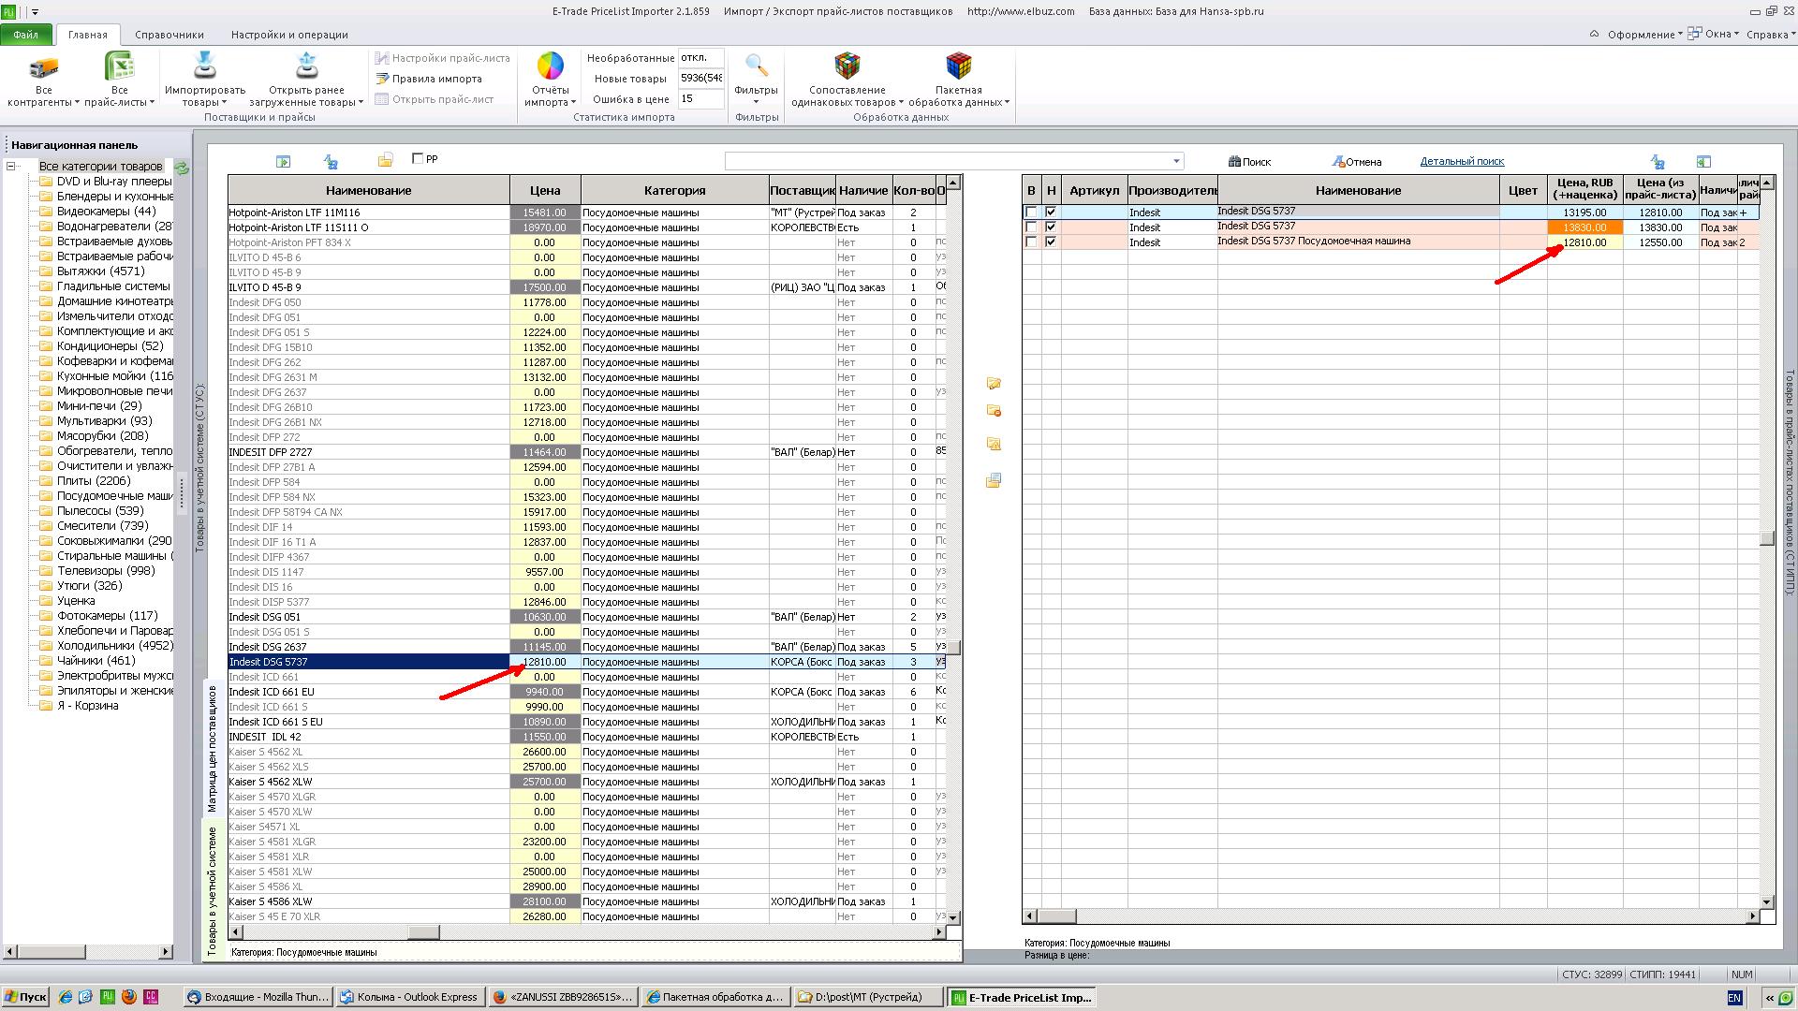Click the Отмена search button
This screenshot has height=1011, width=1798.
point(1356,162)
